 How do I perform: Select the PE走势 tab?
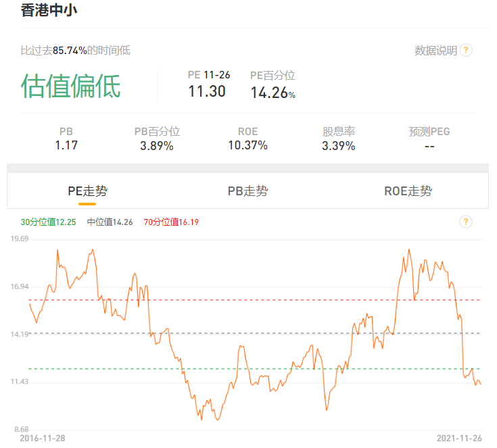tap(87, 191)
